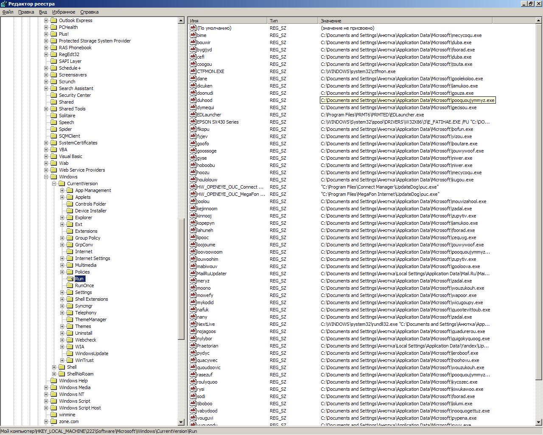543x435 pixels.
Task: Open the Правка menu
Action: click(26, 12)
